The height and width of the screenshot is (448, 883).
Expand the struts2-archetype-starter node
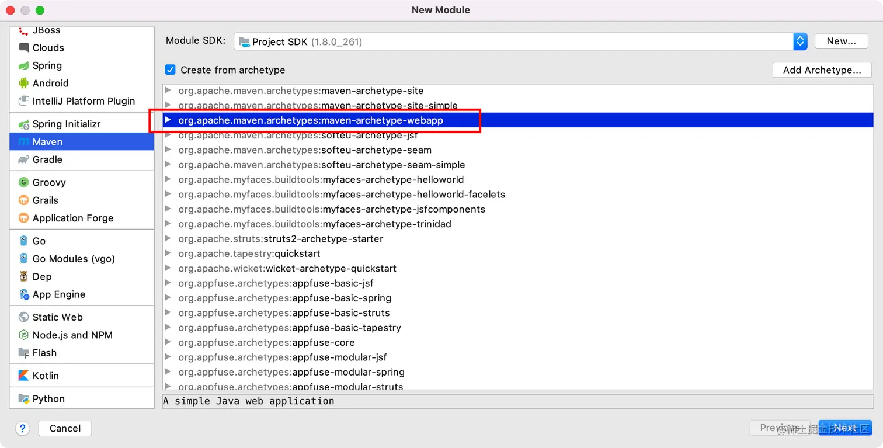(x=168, y=238)
